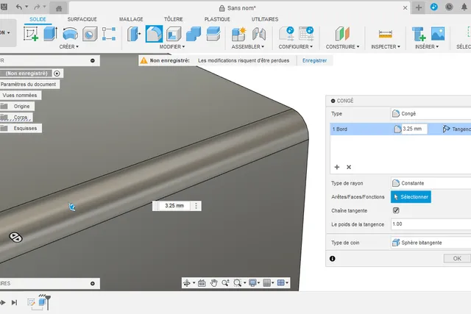Select the Revolve tool

coord(71,34)
